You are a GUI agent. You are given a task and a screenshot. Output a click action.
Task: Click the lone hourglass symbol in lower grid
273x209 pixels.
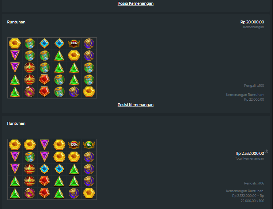(30, 157)
